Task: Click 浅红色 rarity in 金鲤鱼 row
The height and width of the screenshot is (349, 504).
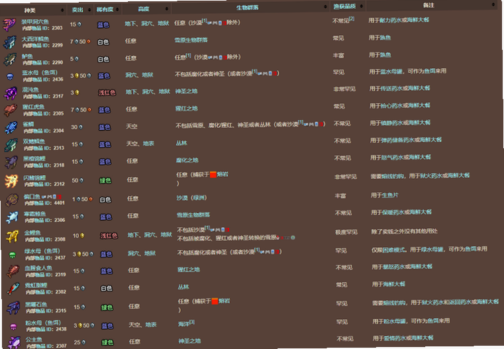Action: (x=109, y=236)
